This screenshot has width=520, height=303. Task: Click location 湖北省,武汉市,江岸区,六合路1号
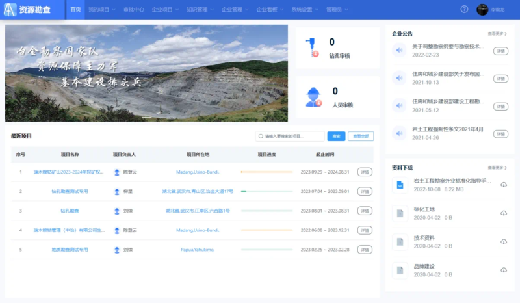pyautogui.click(x=198, y=211)
